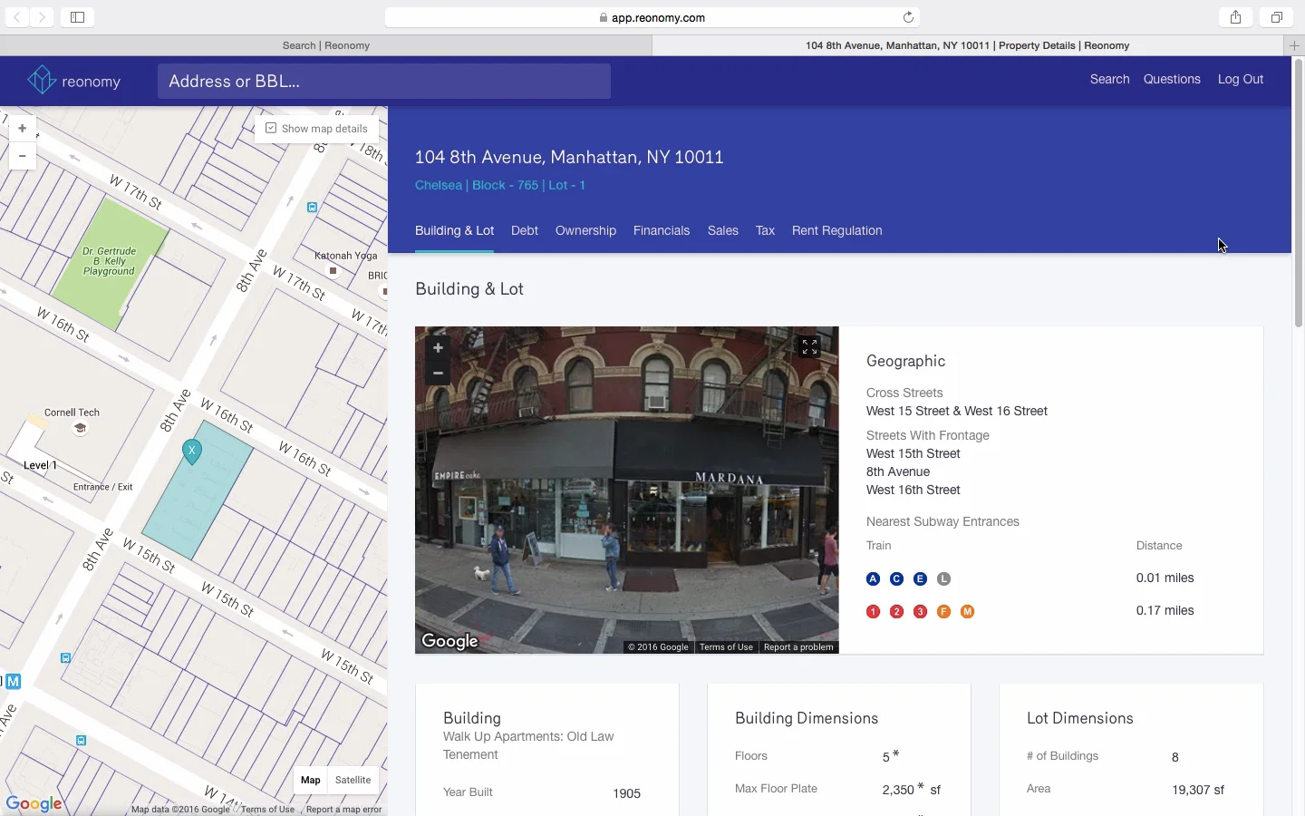Open the Rent Regulation tab
This screenshot has height=816, width=1305.
coord(836,230)
